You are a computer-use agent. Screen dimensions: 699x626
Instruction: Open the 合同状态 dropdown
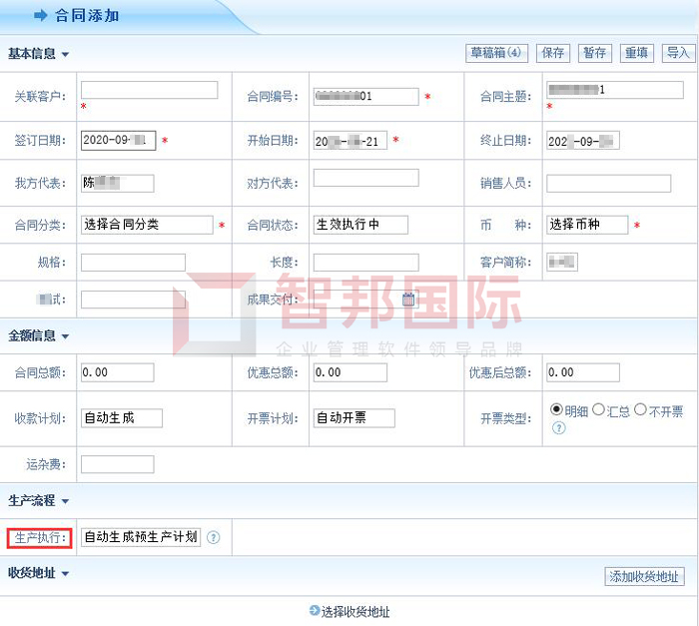tap(360, 225)
